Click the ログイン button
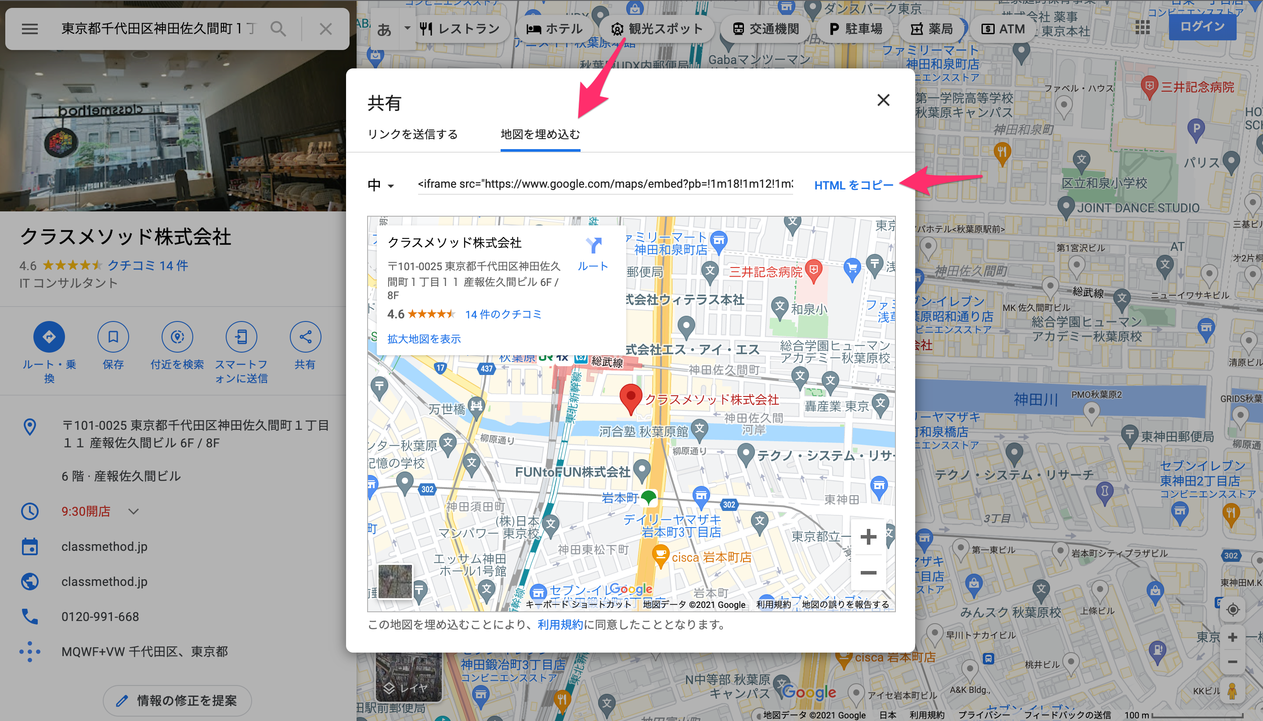 (1202, 27)
